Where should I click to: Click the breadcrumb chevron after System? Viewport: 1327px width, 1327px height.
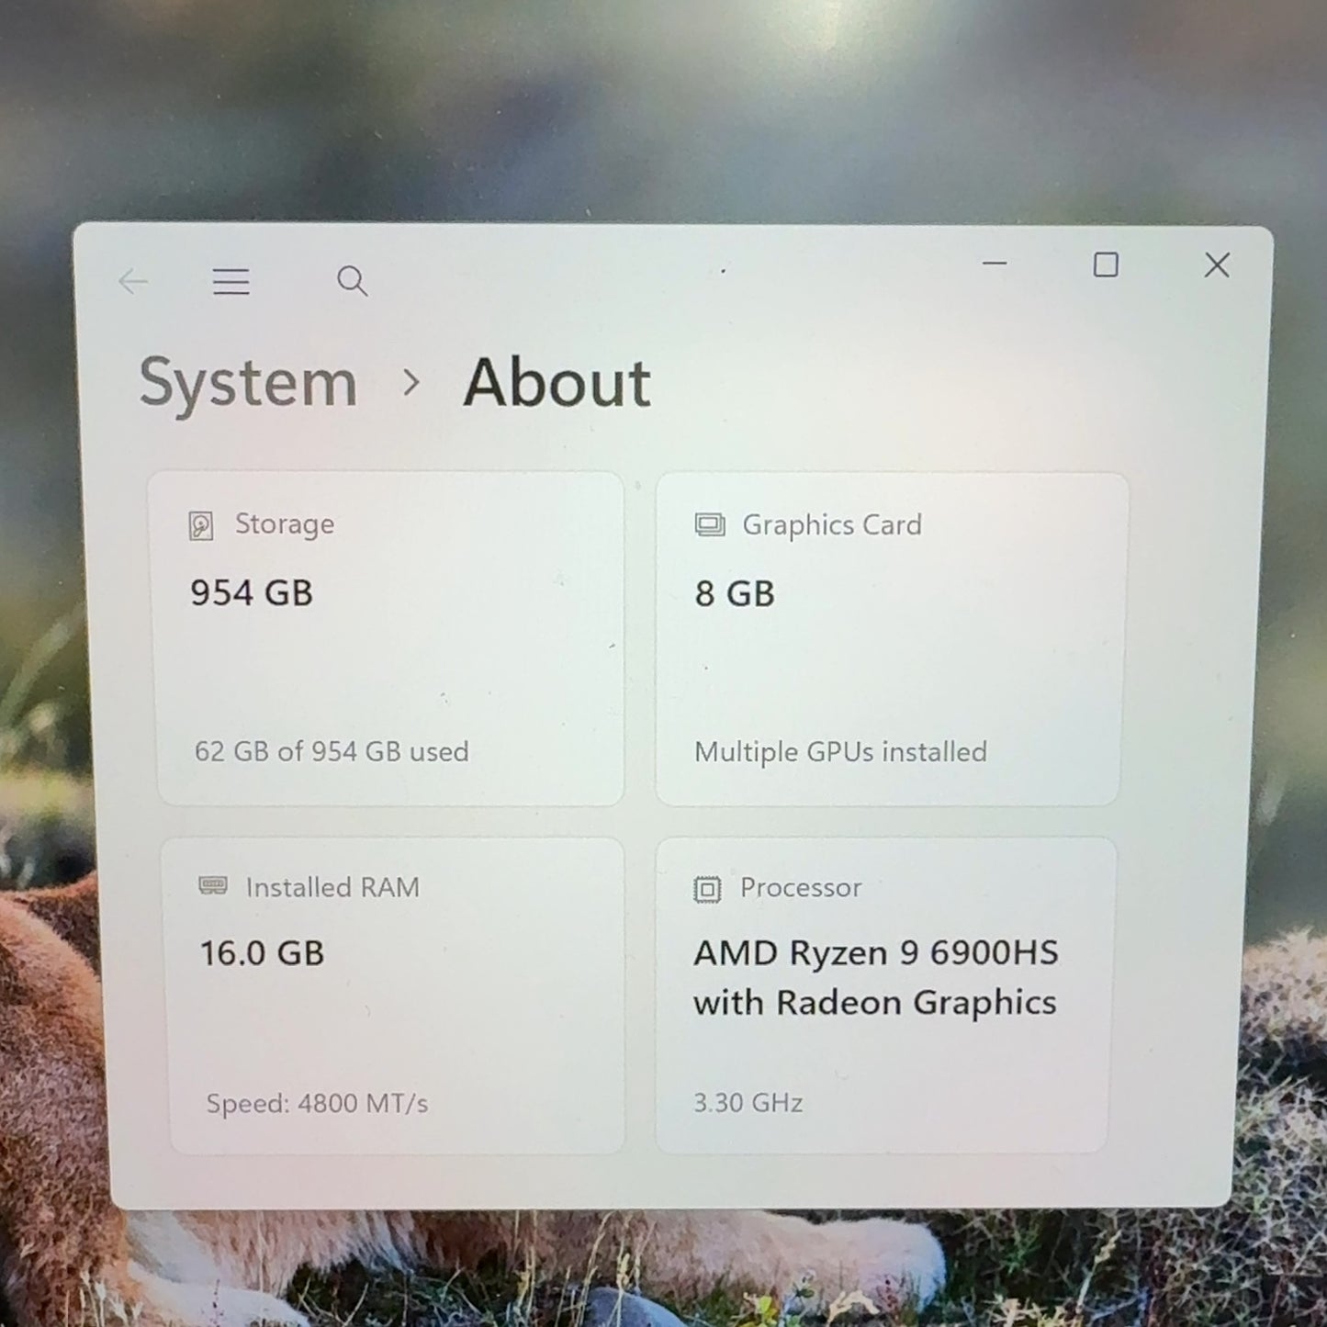[411, 383]
